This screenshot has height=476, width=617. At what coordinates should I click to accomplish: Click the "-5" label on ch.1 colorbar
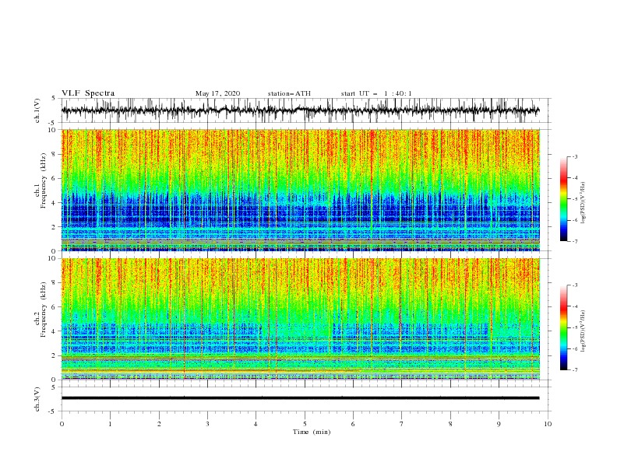(575, 199)
